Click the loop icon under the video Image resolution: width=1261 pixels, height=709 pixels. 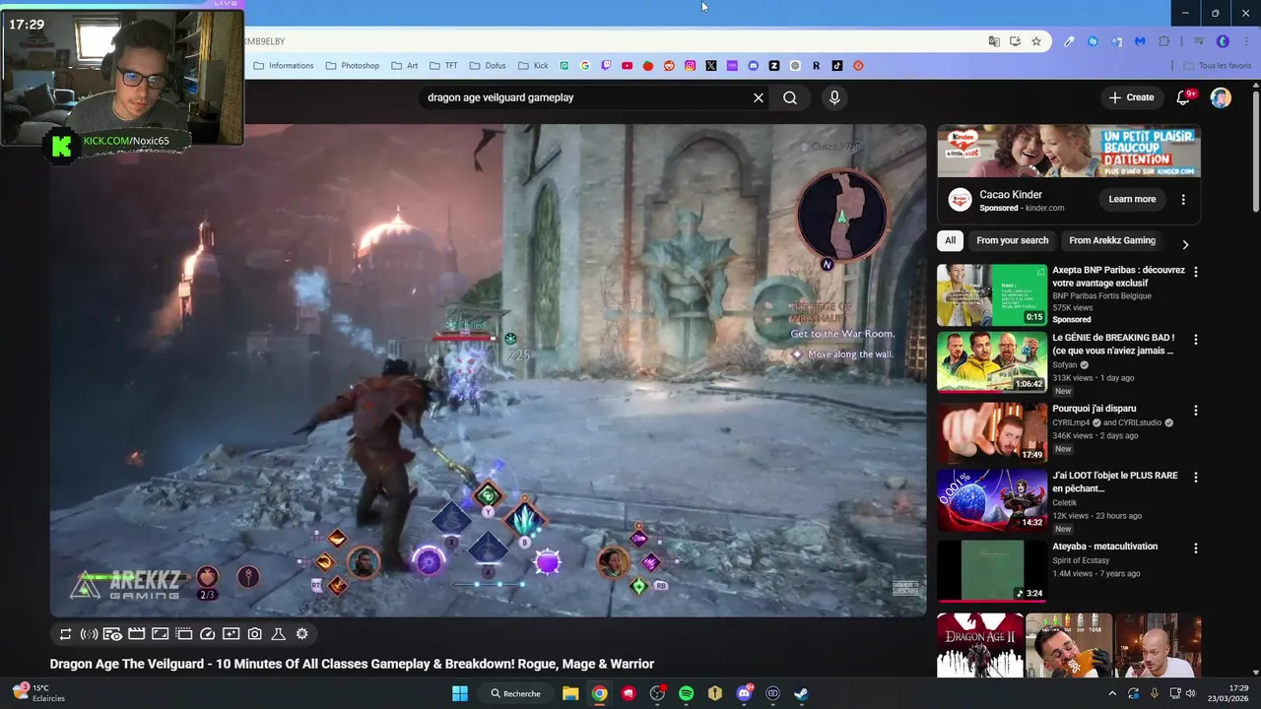click(65, 634)
